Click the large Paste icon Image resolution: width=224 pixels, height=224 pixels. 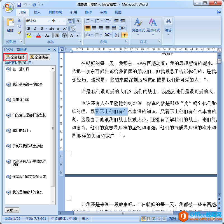tap(10, 23)
